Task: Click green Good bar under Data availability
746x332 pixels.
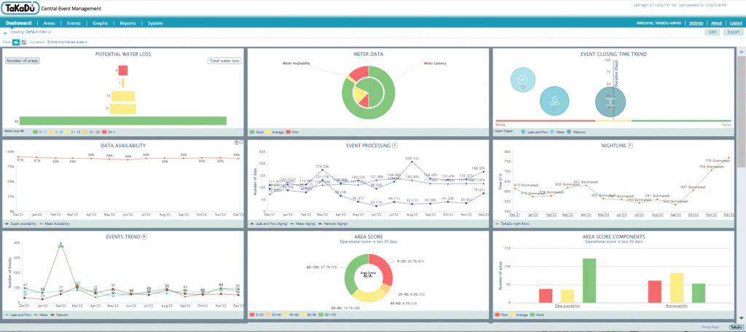Action: click(589, 281)
